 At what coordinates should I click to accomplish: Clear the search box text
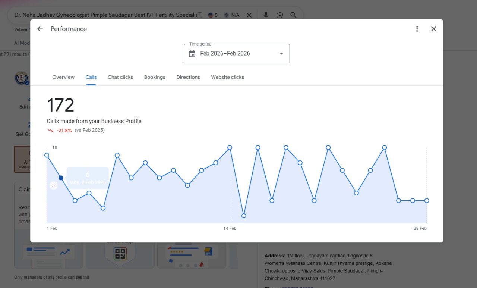point(249,15)
